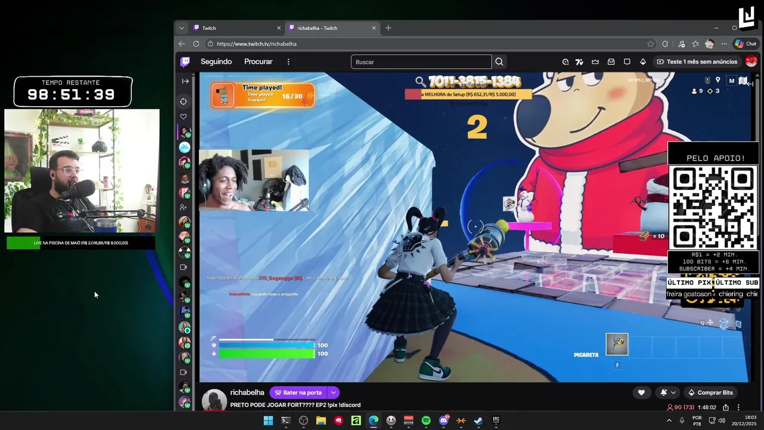
Task: Open the Procurar menu item
Action: pyautogui.click(x=258, y=62)
